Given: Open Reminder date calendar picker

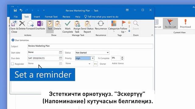Looking at the screenshot, I should pos(61,64).
